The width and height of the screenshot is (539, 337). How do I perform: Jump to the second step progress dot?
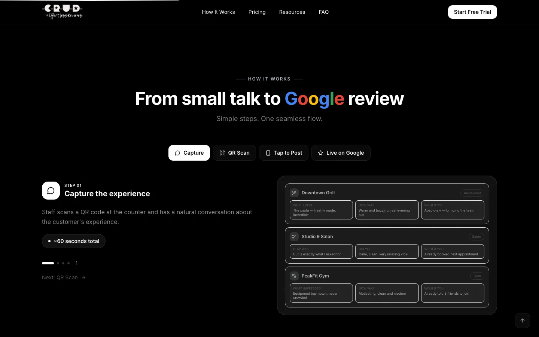(x=58, y=263)
